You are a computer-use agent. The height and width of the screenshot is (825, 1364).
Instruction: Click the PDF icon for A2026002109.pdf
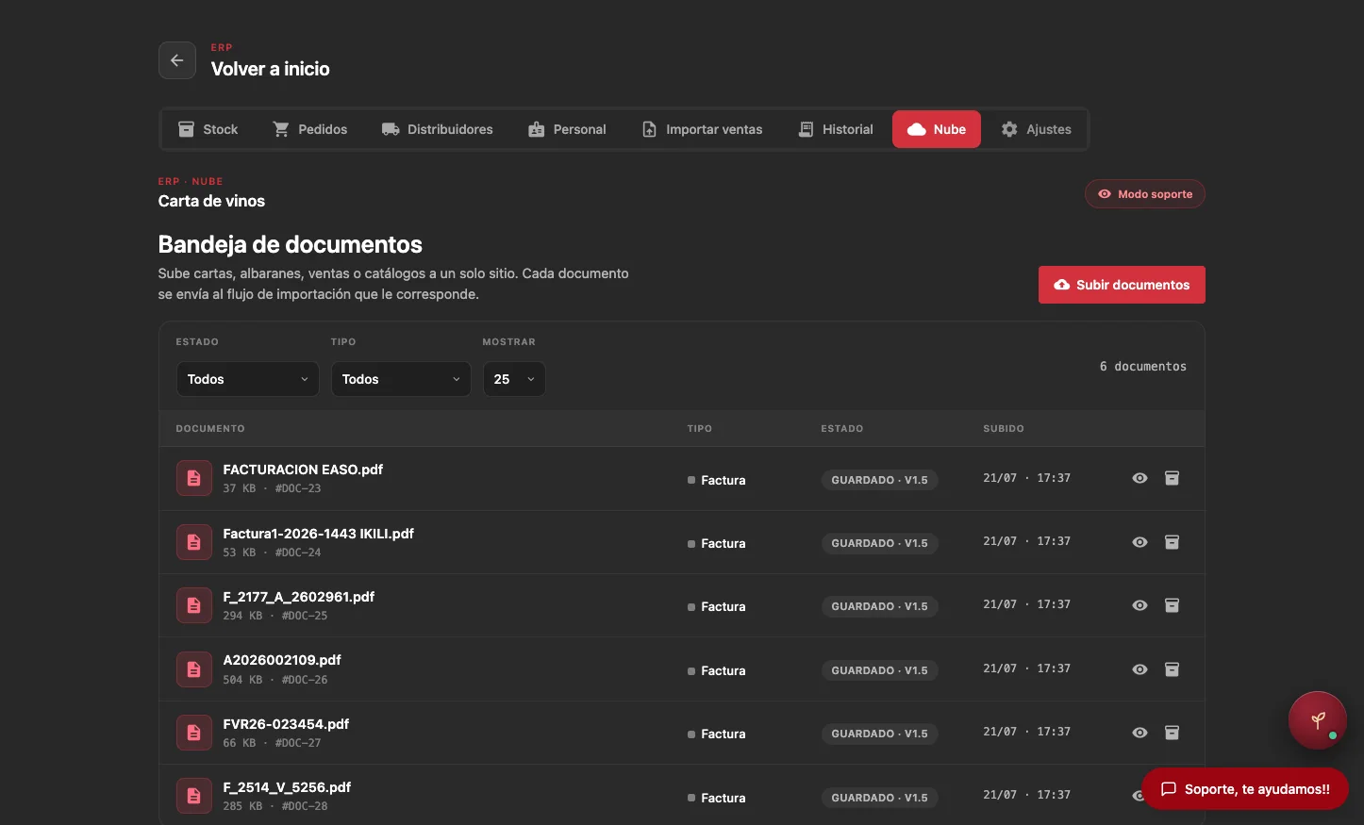click(194, 669)
